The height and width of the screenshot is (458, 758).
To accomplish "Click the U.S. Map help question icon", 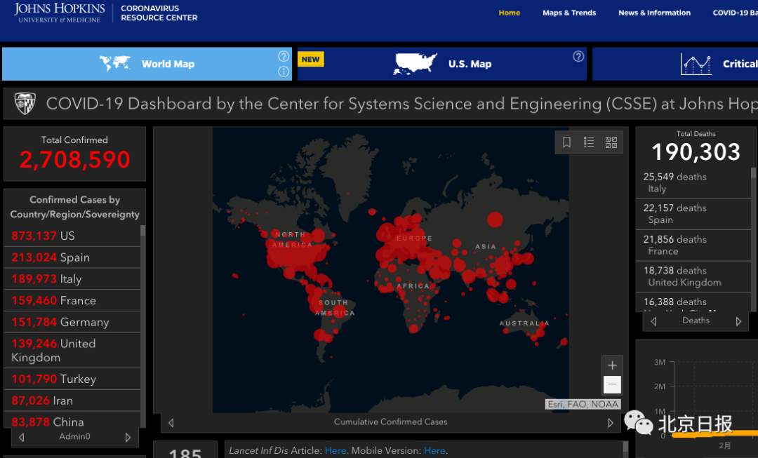I will [578, 57].
